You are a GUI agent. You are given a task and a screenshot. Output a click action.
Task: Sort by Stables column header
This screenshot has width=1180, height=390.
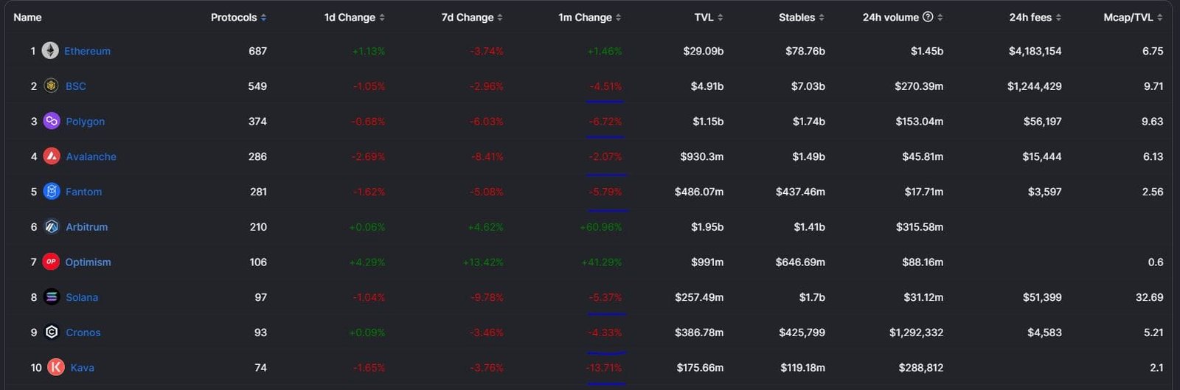[x=796, y=18]
